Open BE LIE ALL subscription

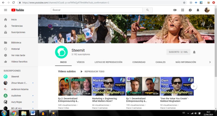click(x=19, y=108)
